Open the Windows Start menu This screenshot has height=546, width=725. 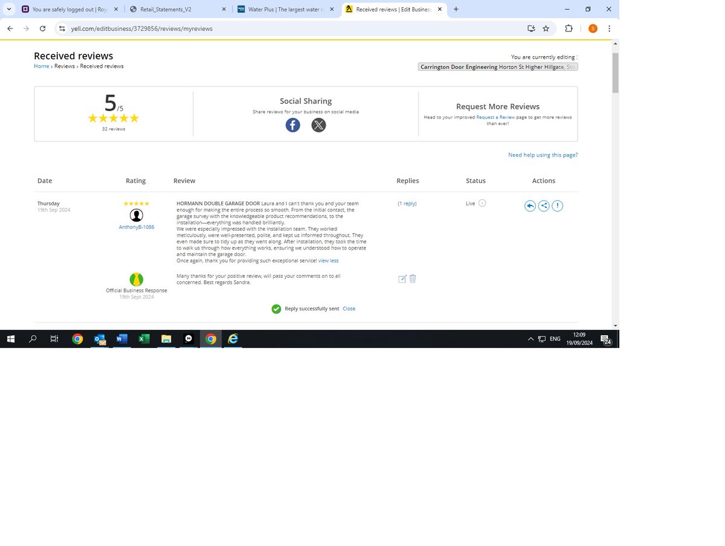[11, 339]
